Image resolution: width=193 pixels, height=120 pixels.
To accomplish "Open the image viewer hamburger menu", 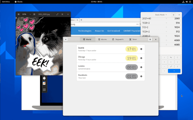I will [62, 14].
